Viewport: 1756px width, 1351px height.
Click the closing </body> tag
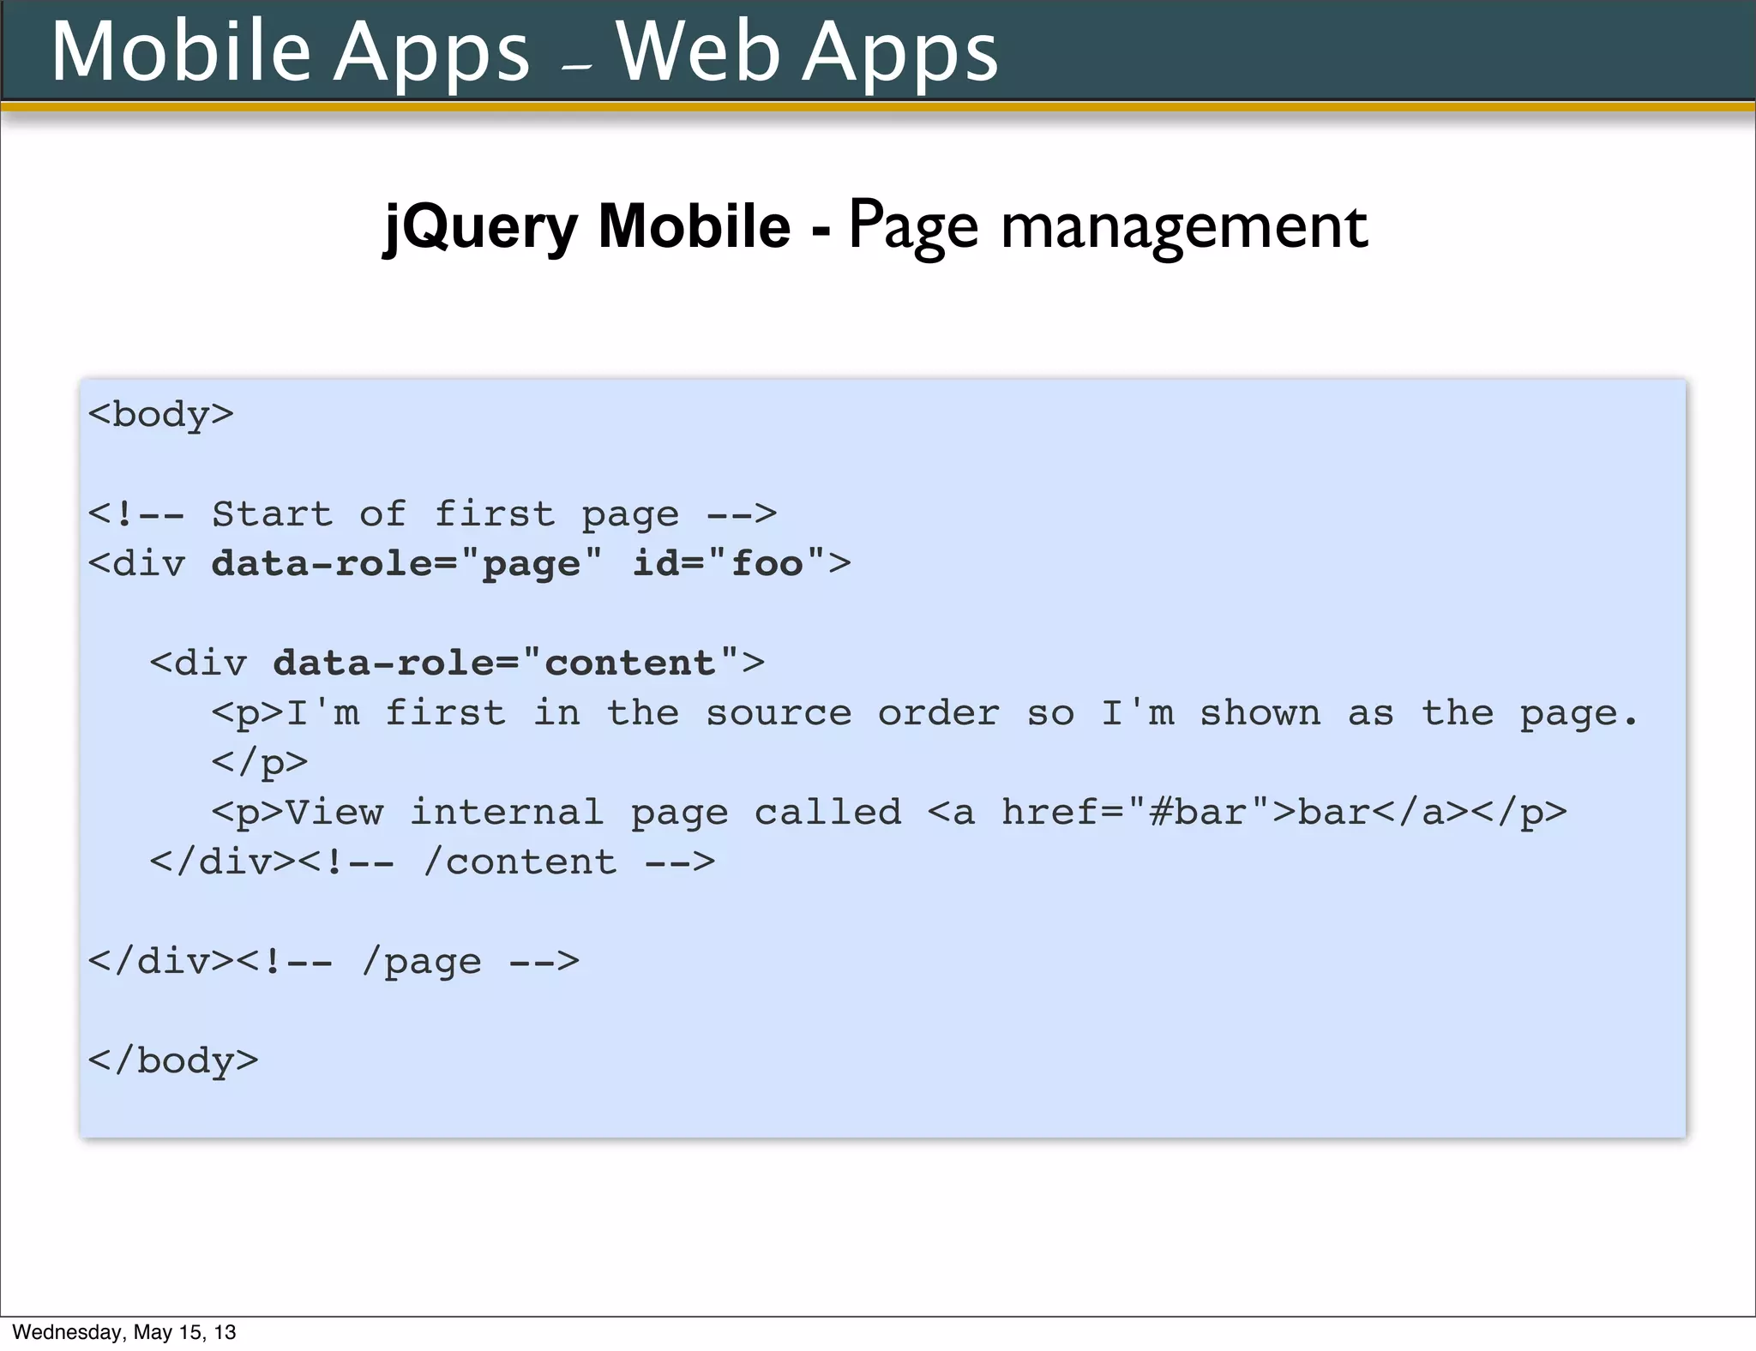click(x=173, y=1061)
